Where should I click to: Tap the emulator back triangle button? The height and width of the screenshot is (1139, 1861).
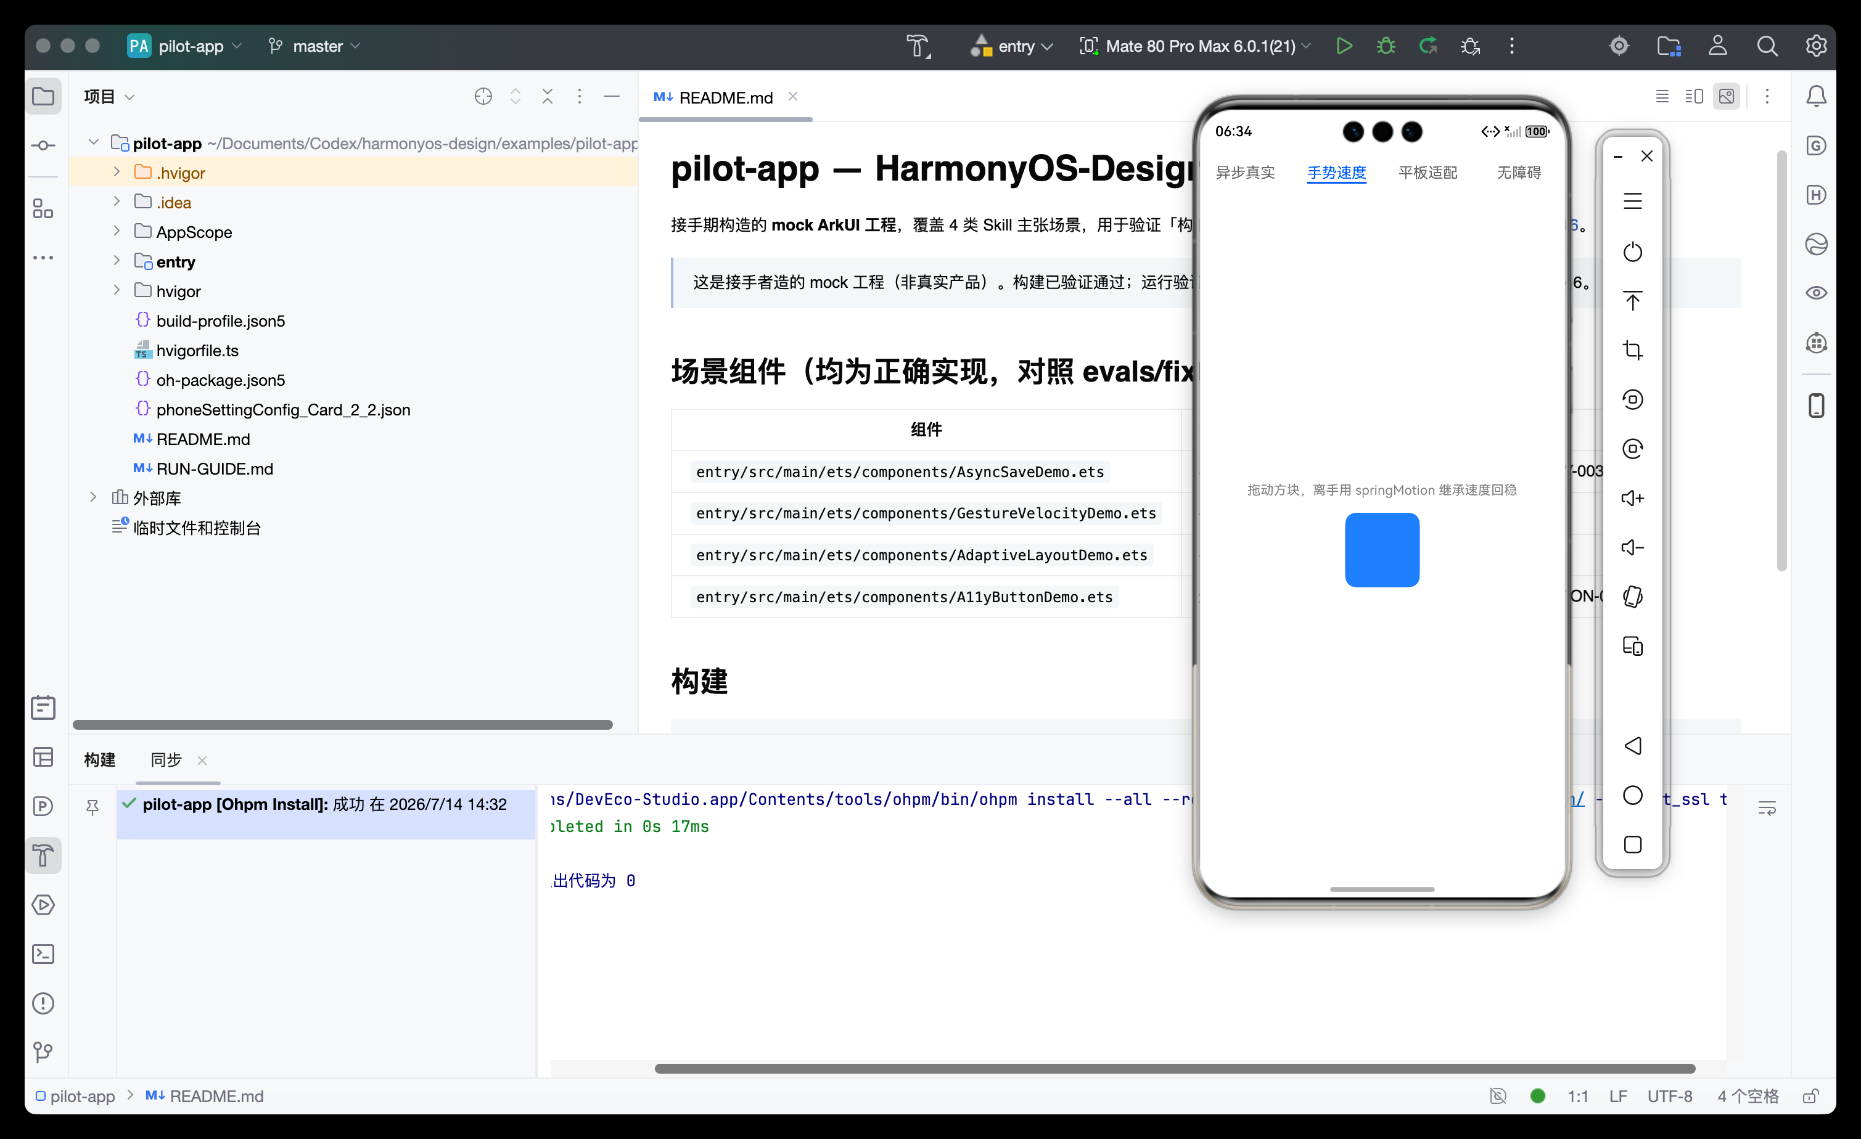coord(1632,746)
